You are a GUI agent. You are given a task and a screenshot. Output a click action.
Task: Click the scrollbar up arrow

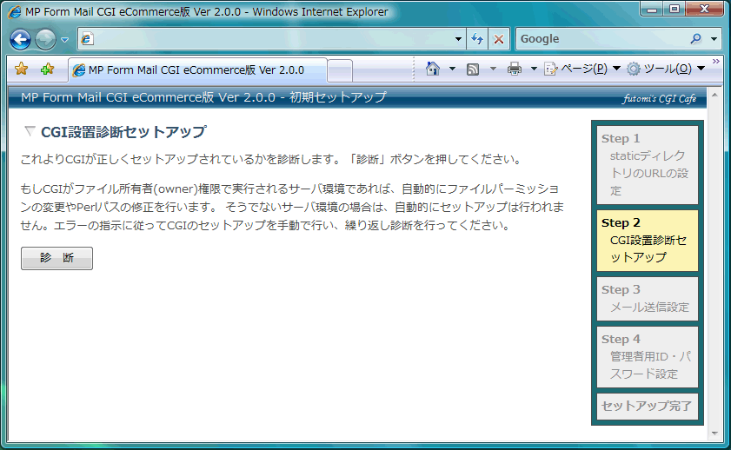pos(714,96)
